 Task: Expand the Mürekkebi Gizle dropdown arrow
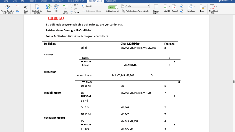click(216, 7)
